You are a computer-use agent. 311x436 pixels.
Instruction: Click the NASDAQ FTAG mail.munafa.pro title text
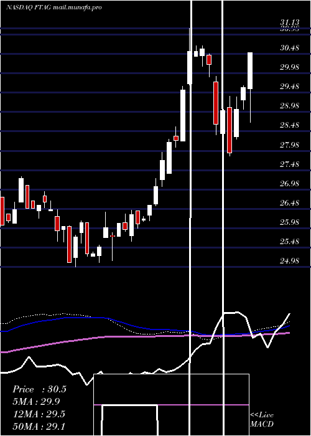tap(54, 7)
